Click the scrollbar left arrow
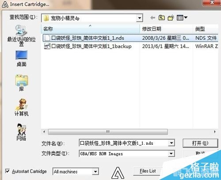The height and width of the screenshot is (180, 221). coord(44,132)
